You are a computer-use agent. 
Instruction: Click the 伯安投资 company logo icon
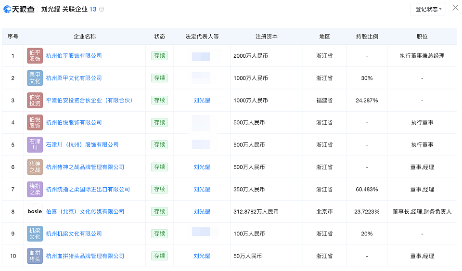[x=35, y=100]
